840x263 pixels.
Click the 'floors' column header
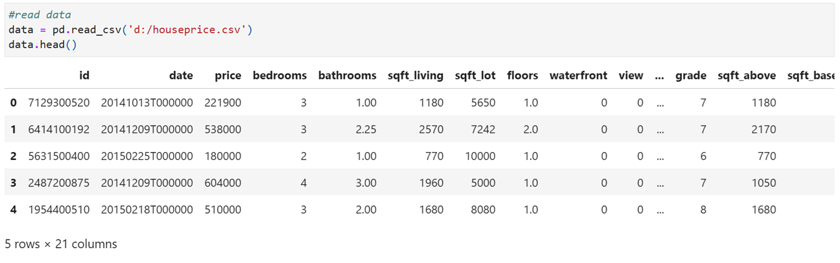click(x=523, y=76)
